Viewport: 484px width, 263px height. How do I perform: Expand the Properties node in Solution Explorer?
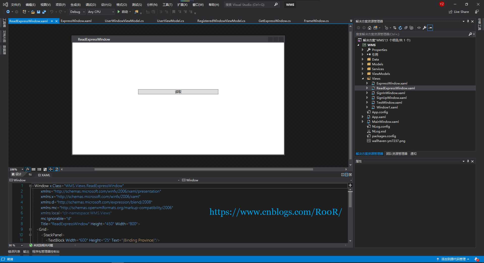coord(362,50)
